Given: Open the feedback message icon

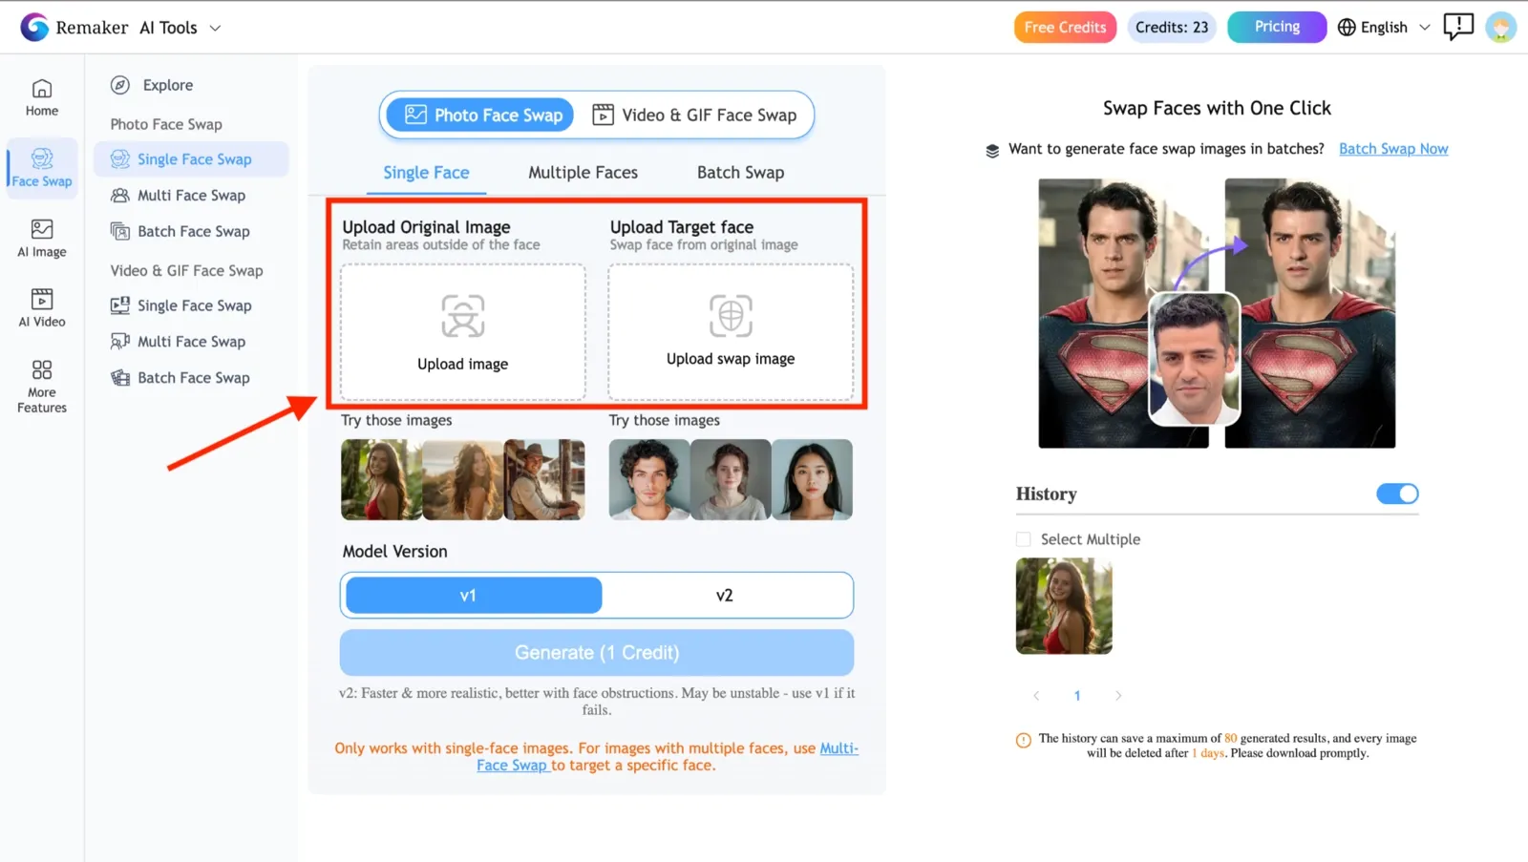Looking at the screenshot, I should coord(1458,27).
